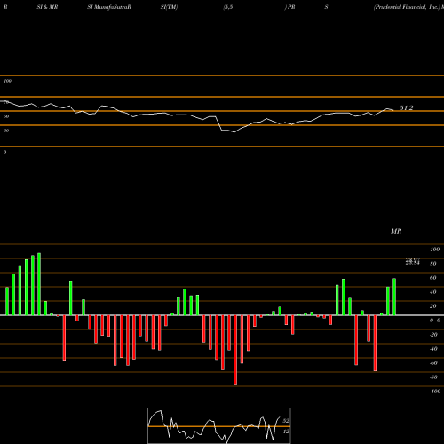444x444 pixels.
Task: Click the 'SI MunafaSutraR' header text
Action: (109, 7)
